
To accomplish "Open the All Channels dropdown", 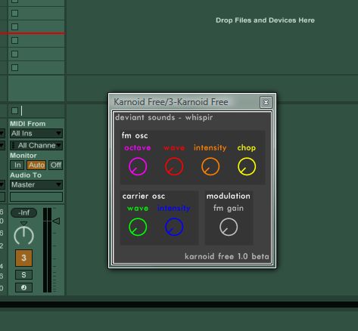I will click(x=36, y=145).
